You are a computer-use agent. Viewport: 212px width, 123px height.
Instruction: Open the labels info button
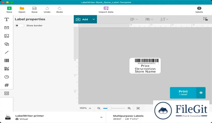(199, 10)
